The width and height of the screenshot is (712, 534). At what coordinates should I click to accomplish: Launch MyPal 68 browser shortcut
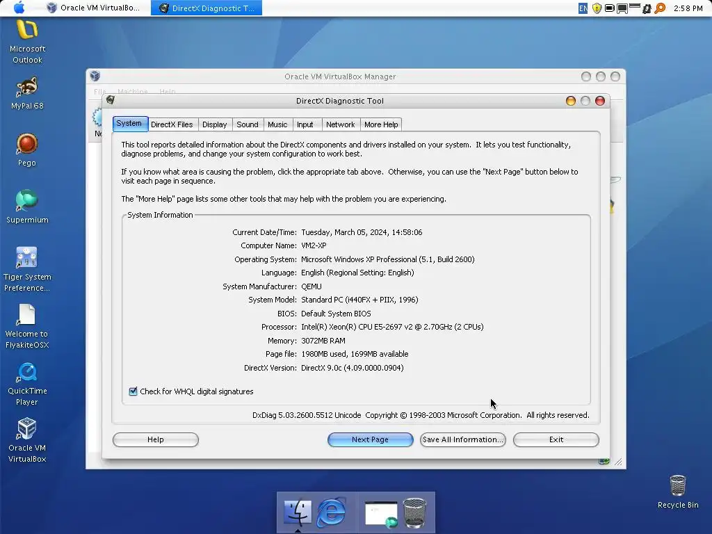pyautogui.click(x=27, y=94)
